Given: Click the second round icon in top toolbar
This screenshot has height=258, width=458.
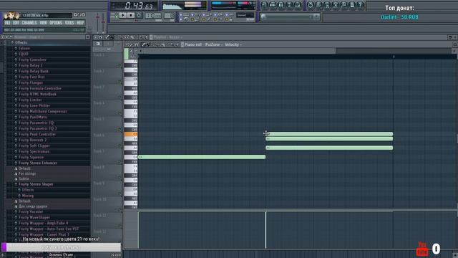Looking at the screenshot, I should point(273,5).
